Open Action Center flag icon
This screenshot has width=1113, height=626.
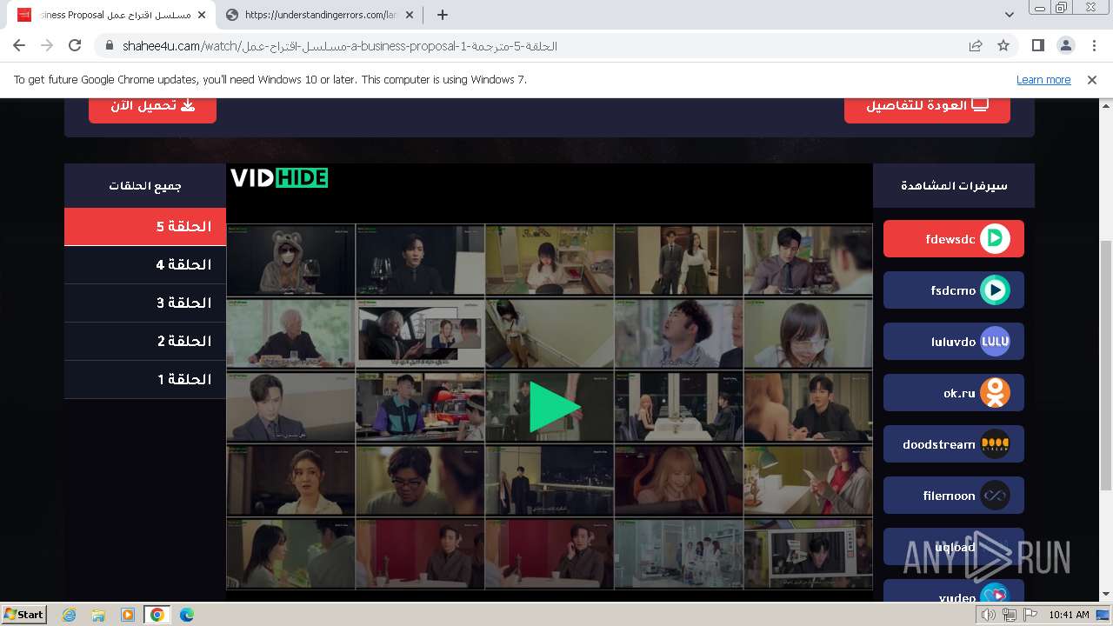pyautogui.click(x=1030, y=615)
